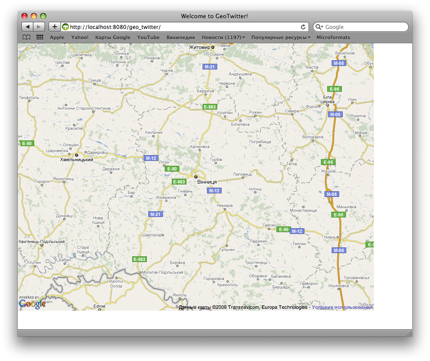Reload the page with the refresh icon
This screenshot has height=361, width=430.
[303, 27]
